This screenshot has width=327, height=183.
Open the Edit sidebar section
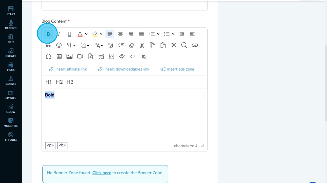[11, 39]
